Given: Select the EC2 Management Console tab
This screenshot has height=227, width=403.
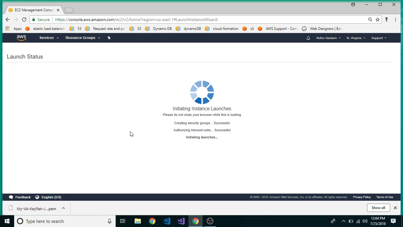Looking at the screenshot, I should point(33,10).
